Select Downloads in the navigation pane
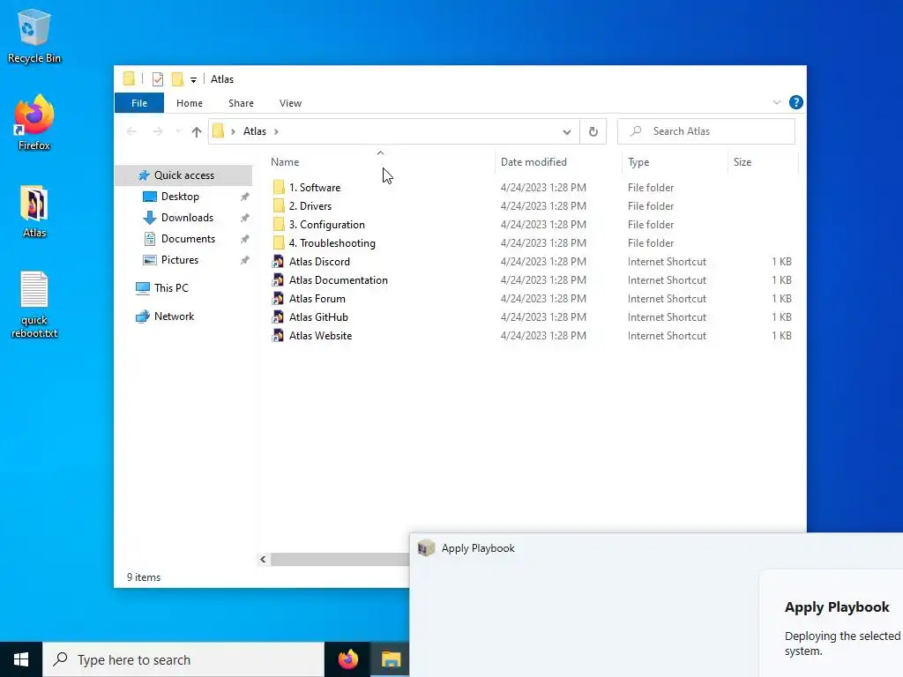The width and height of the screenshot is (903, 677). pyautogui.click(x=187, y=218)
